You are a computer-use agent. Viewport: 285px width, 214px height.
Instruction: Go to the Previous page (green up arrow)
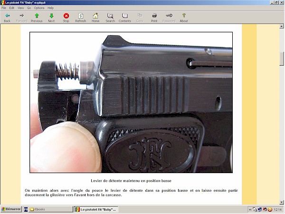37,16
